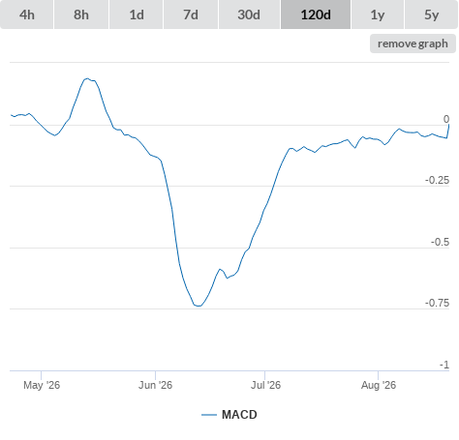The image size is (459, 440).
Task: Switch to the 8h range tab
Action: click(81, 15)
